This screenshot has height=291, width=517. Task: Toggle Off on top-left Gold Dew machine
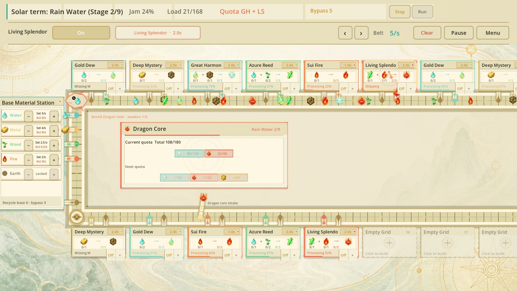(x=111, y=88)
